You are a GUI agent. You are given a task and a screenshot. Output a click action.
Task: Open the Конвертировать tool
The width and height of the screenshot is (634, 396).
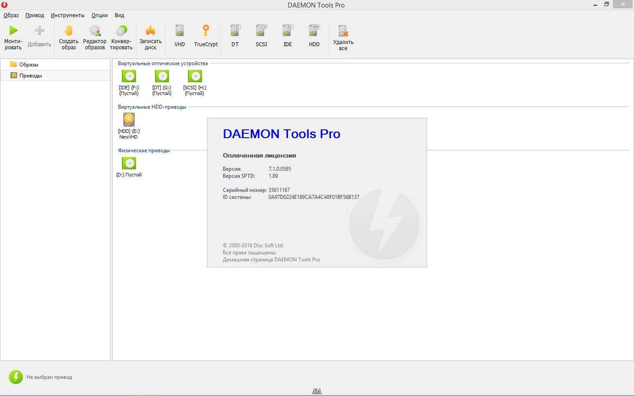pyautogui.click(x=121, y=37)
